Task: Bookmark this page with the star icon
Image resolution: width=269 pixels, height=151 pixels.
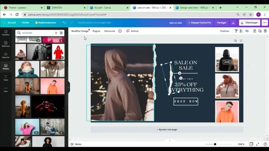Action: [x=251, y=15]
